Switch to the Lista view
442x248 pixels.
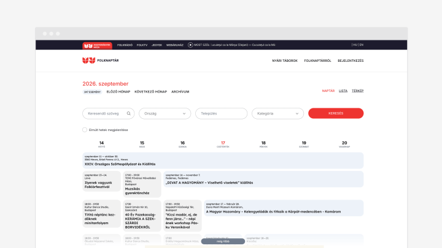[343, 91]
